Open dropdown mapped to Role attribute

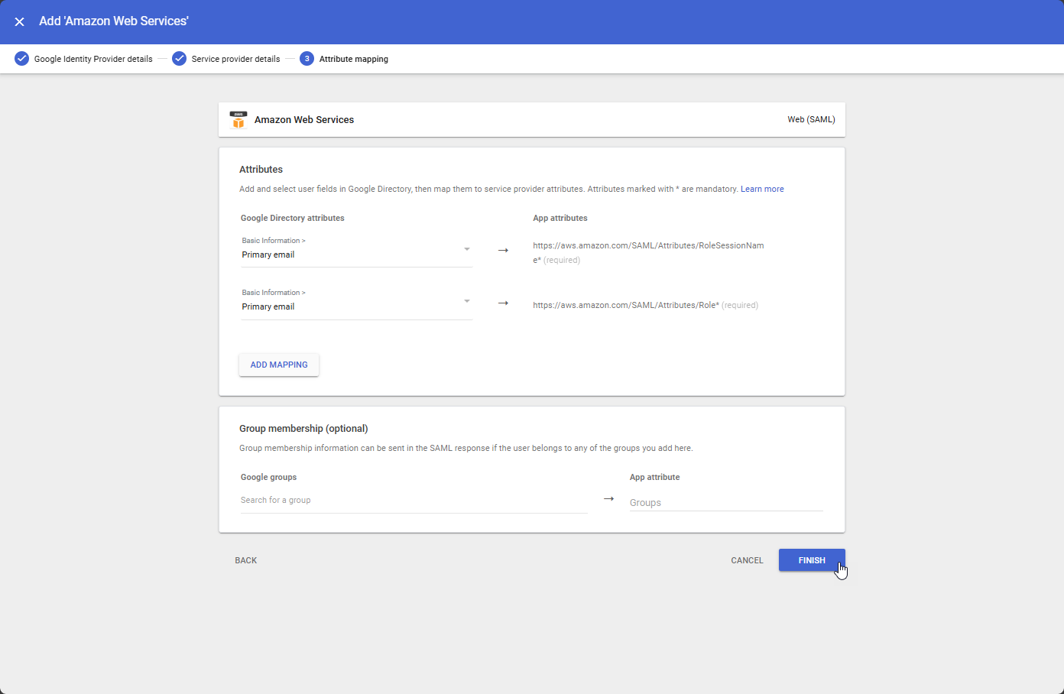pyautogui.click(x=357, y=302)
